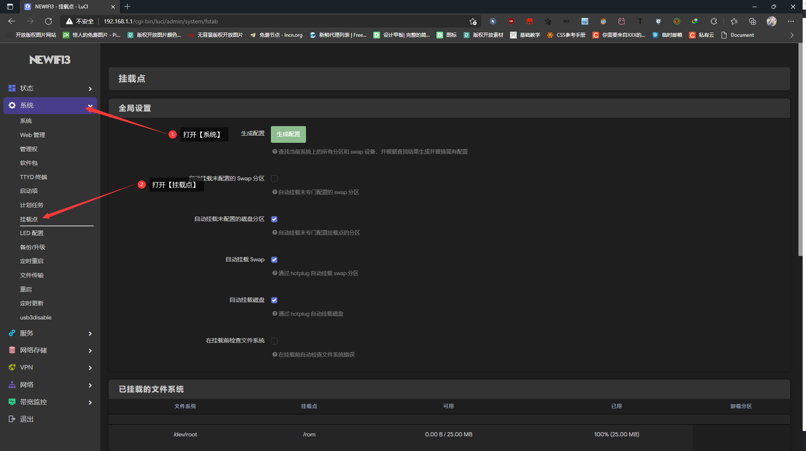Uncheck 自动挂载磁盘 checkbox
The image size is (806, 451).
(274, 300)
